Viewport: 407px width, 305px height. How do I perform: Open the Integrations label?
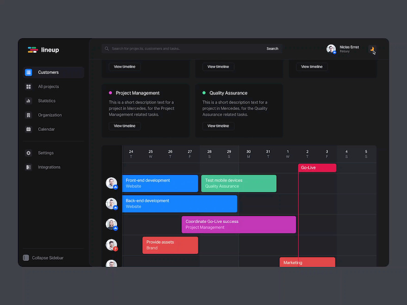tap(49, 167)
